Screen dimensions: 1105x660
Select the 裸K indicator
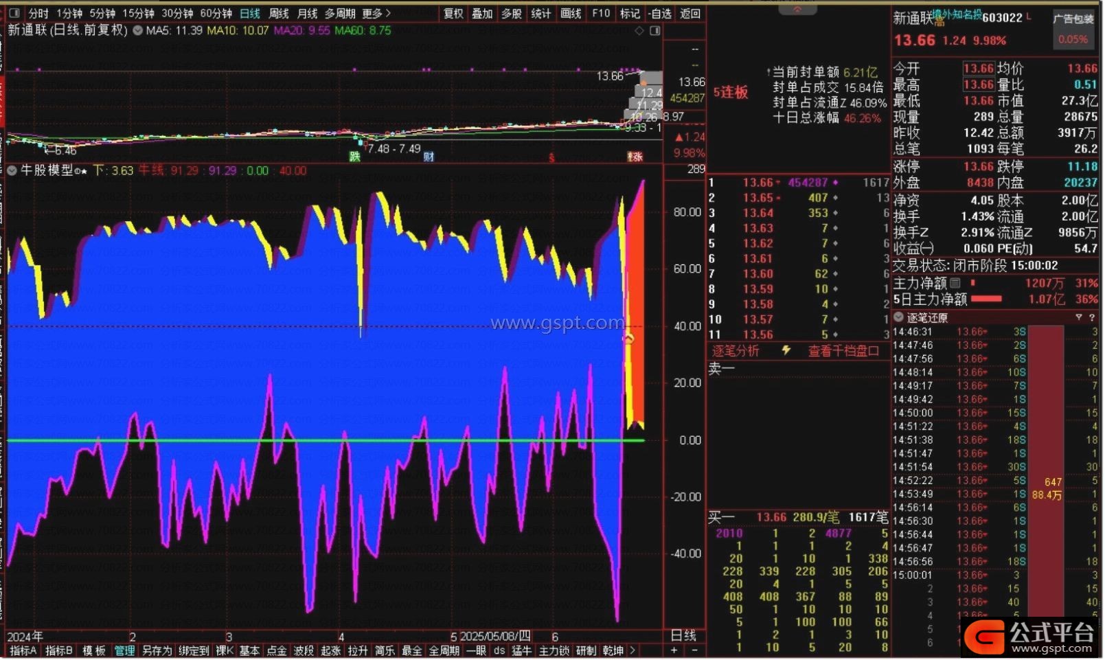pyautogui.click(x=225, y=650)
